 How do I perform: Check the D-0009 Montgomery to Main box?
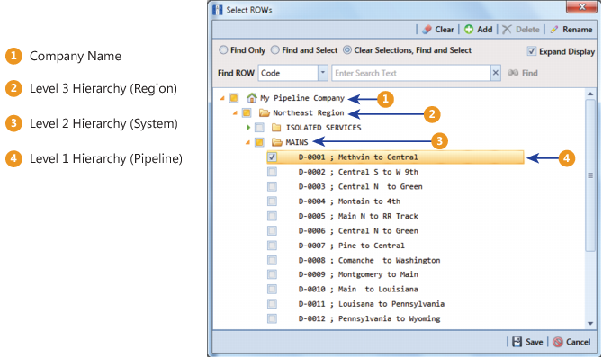tap(273, 274)
